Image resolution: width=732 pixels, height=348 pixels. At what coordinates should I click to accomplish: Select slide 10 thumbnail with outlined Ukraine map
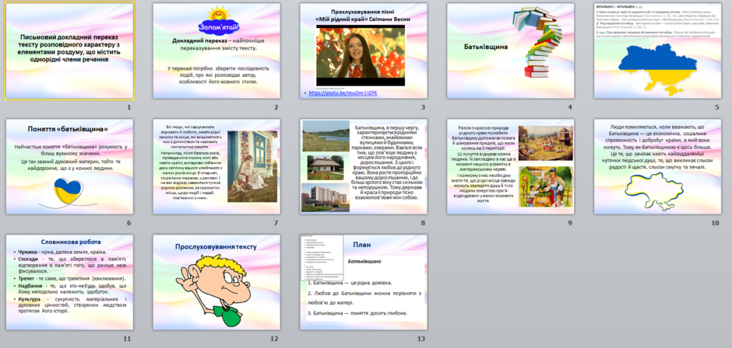657,166
